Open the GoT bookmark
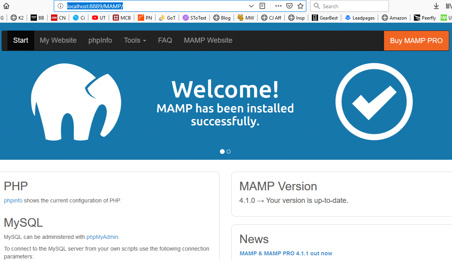The height and width of the screenshot is (260, 452). (x=167, y=18)
